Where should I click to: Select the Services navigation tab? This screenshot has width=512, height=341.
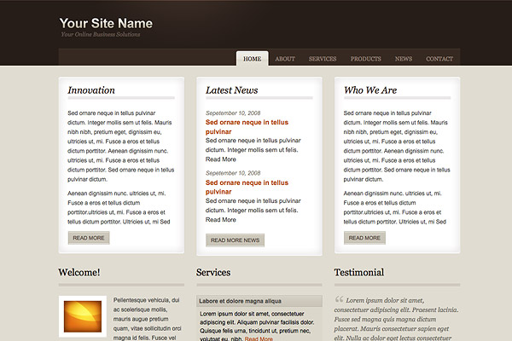point(323,59)
